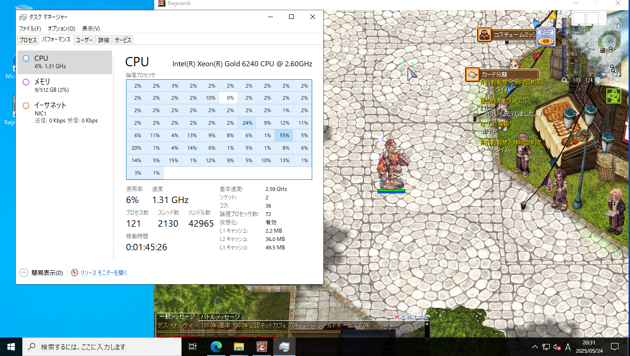Click the minimap magnifier search icon
The image size is (630, 356).
pyautogui.click(x=565, y=80)
